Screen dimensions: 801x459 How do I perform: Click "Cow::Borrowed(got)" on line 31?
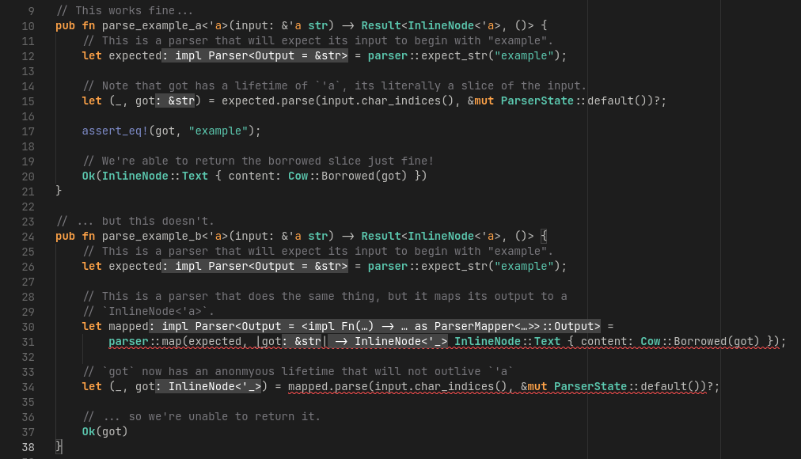pyautogui.click(x=700, y=342)
